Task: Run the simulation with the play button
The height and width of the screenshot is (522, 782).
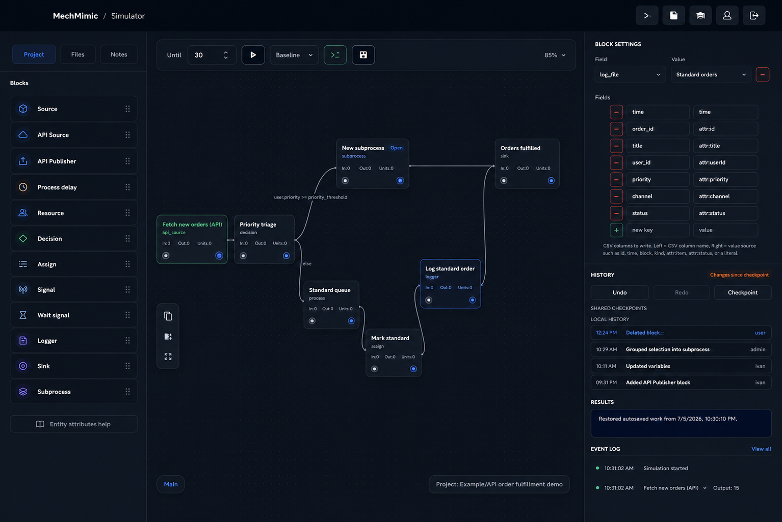Action: pyautogui.click(x=253, y=55)
